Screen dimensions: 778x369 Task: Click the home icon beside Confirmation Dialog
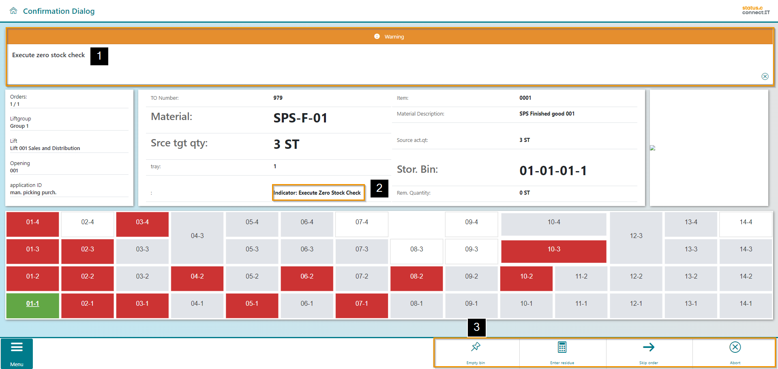click(13, 11)
